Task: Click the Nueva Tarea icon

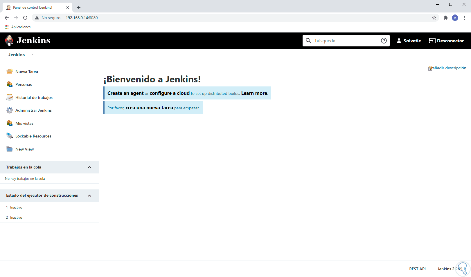Action: click(x=10, y=72)
